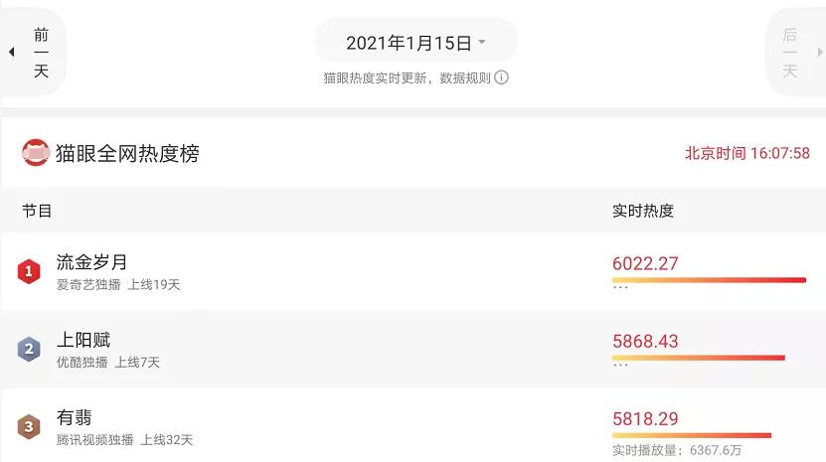The width and height of the screenshot is (826, 462).
Task: Click 实时热度 column header
Action: [x=643, y=211]
